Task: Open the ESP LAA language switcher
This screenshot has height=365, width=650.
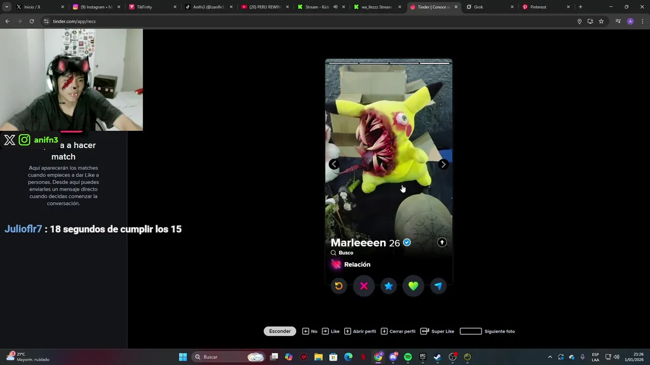Action: [x=595, y=357]
